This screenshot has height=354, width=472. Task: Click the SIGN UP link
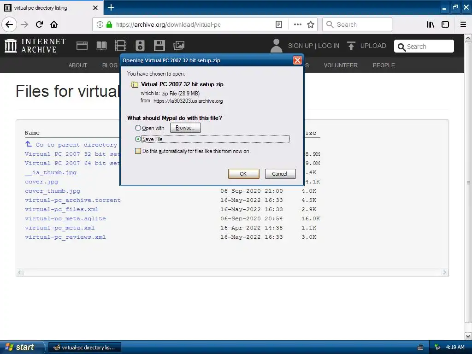pos(300,46)
